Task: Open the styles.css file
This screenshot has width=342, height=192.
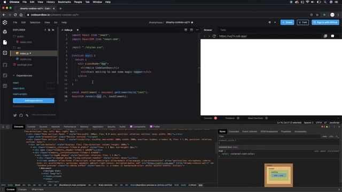Action: (x=24, y=59)
